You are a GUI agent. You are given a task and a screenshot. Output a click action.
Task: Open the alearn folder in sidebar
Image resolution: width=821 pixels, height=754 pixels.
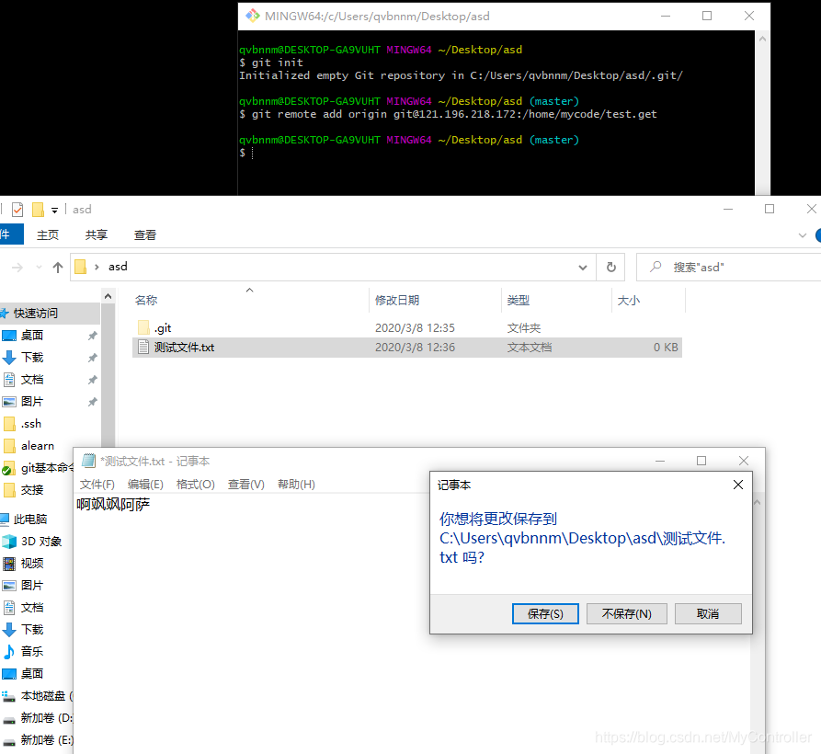pyautogui.click(x=37, y=446)
